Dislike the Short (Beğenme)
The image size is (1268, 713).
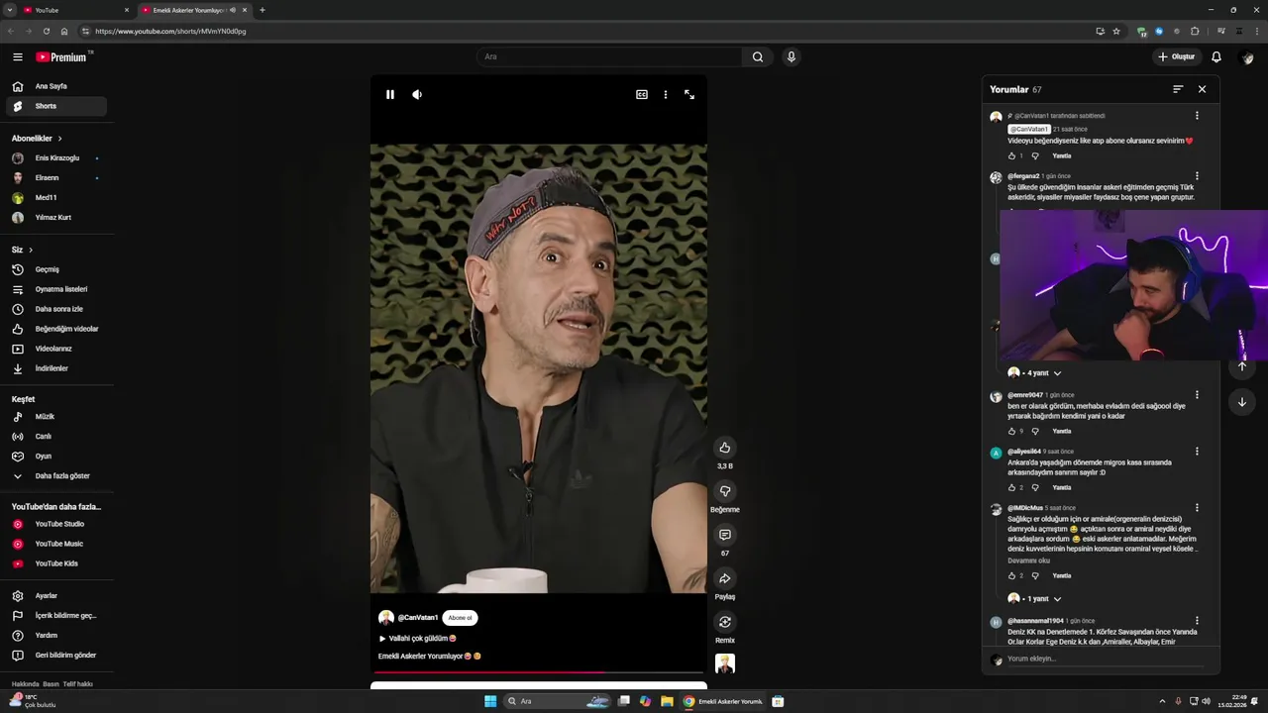[725, 491]
